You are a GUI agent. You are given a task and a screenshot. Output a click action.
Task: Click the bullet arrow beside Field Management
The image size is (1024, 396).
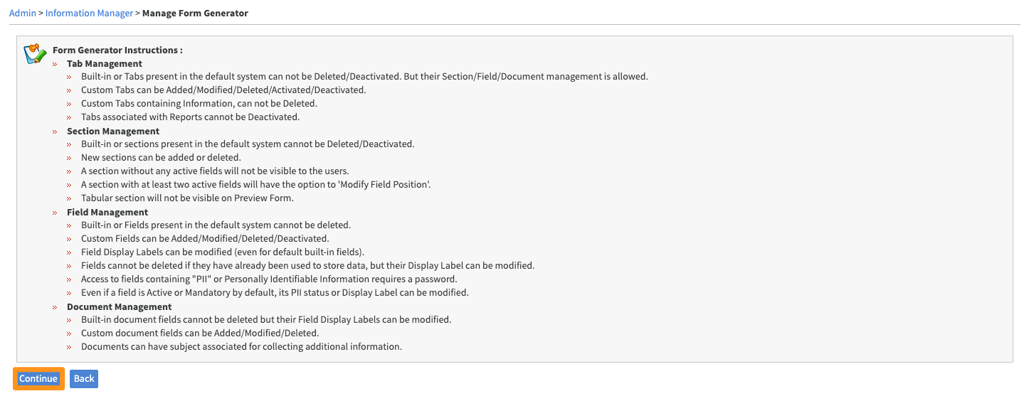[55, 213]
